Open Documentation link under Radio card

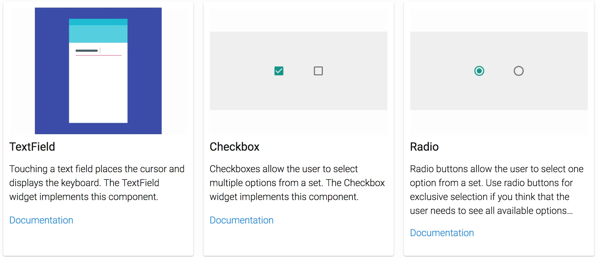(x=442, y=233)
